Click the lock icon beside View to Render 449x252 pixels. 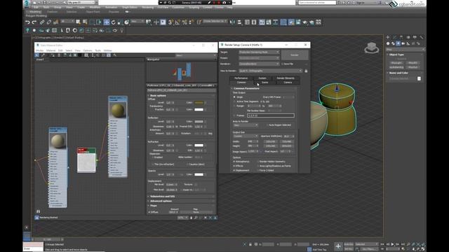(x=306, y=71)
